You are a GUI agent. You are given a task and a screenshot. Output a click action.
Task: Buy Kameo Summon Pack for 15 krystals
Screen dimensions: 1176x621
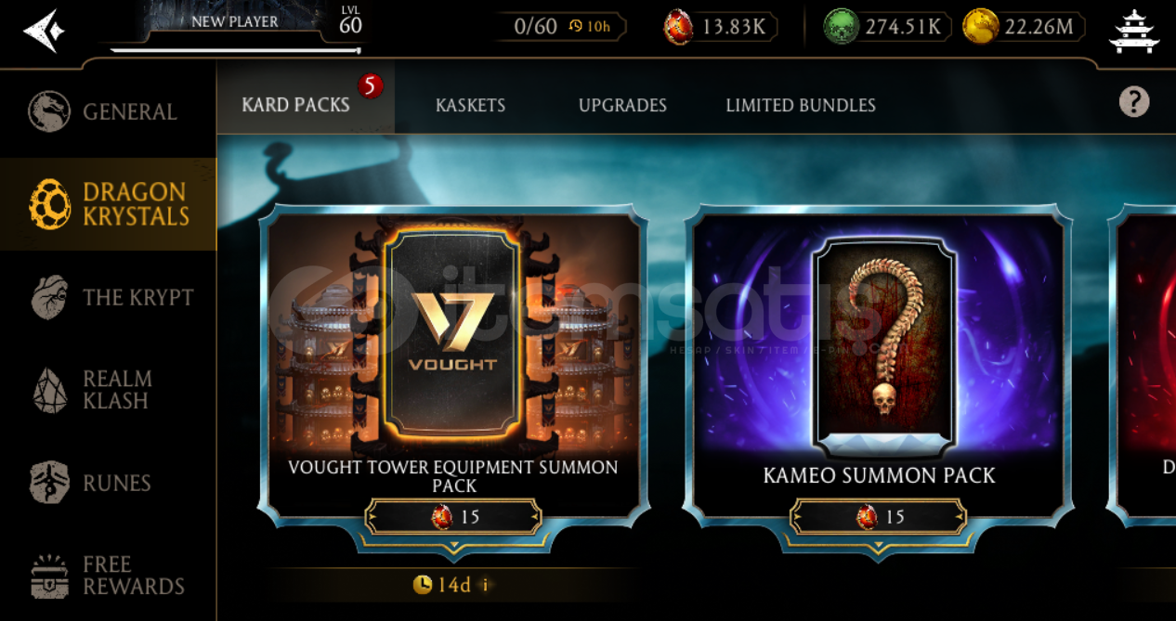coord(879,516)
